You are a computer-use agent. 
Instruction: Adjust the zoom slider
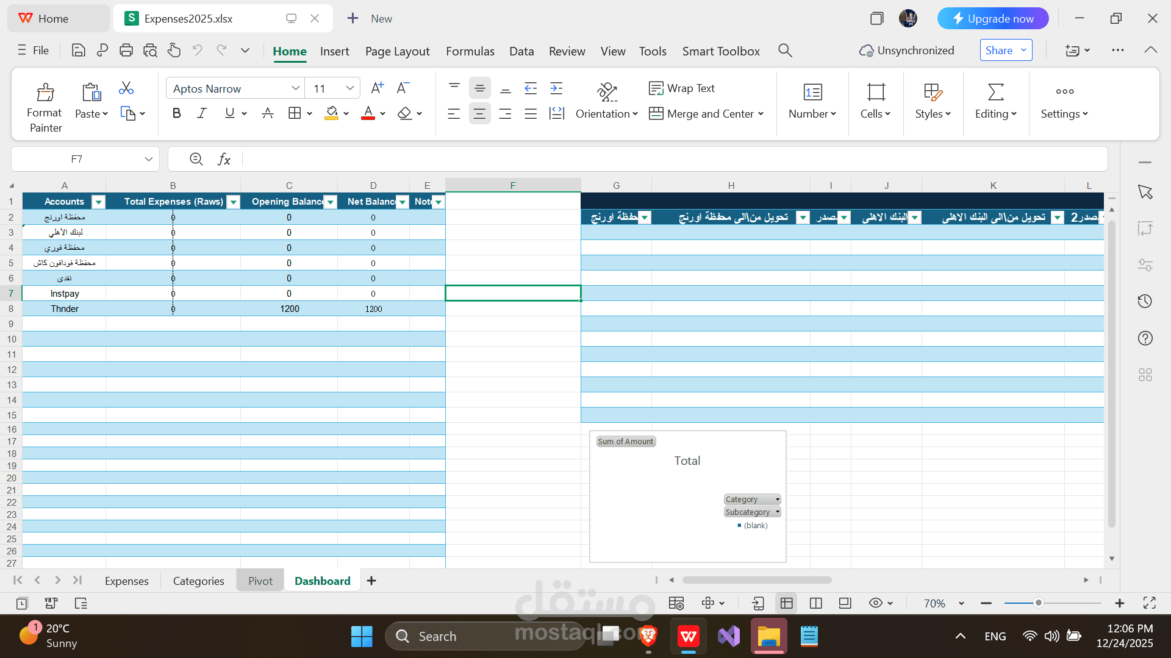(1039, 603)
